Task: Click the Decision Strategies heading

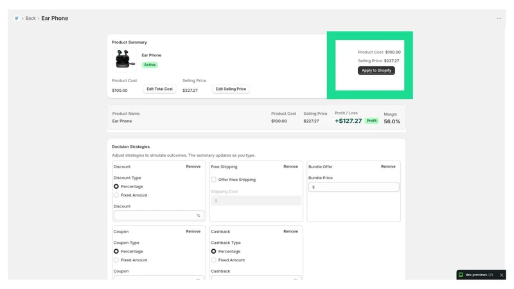Action: pyautogui.click(x=131, y=147)
